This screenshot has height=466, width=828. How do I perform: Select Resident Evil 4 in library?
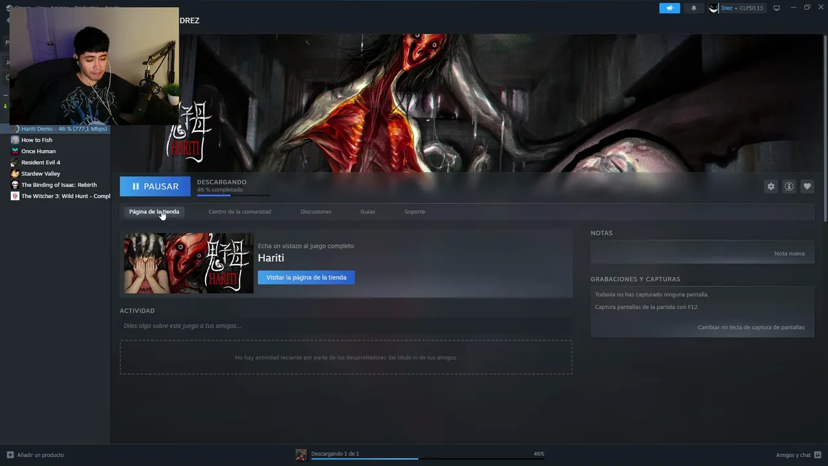coord(41,162)
